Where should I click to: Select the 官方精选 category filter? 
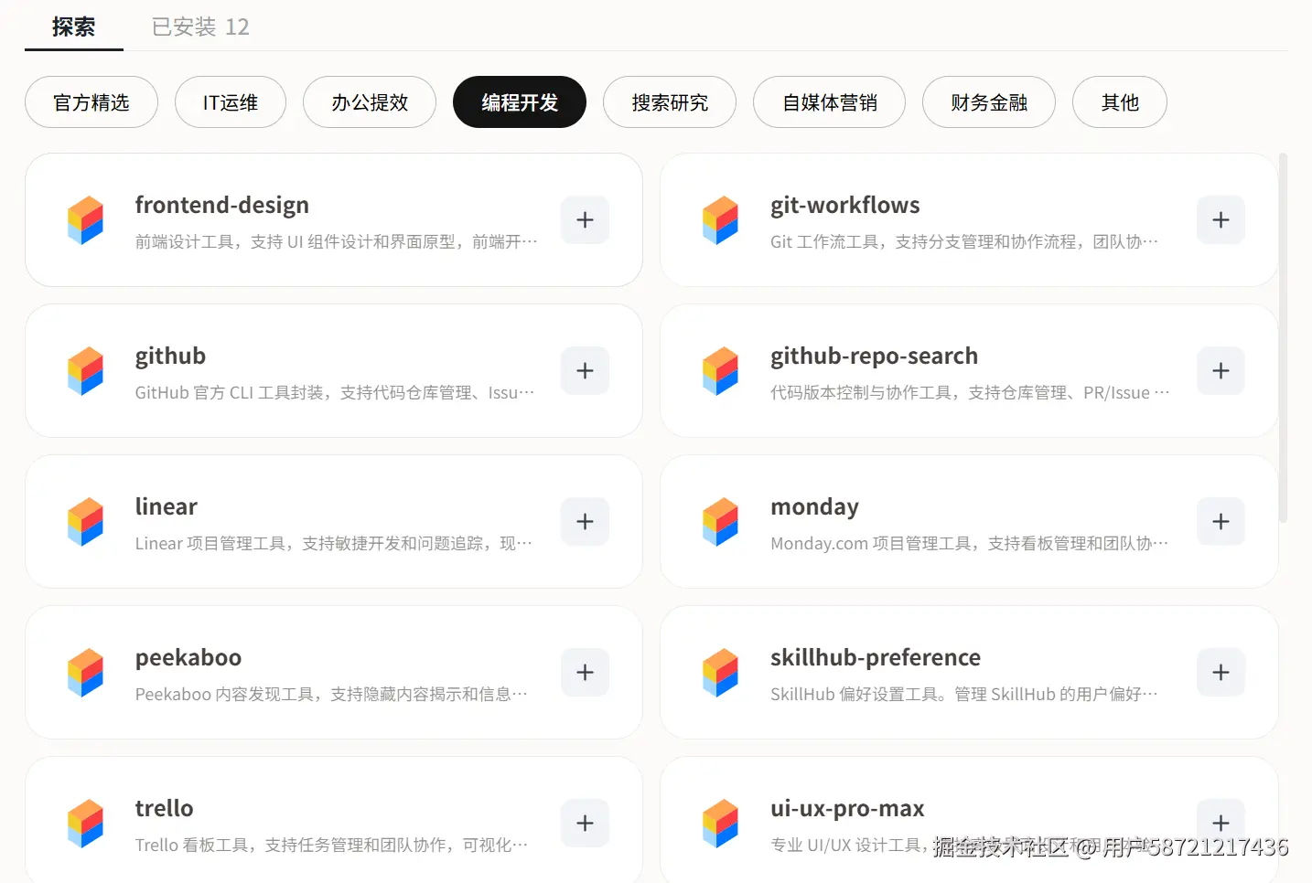coord(91,102)
